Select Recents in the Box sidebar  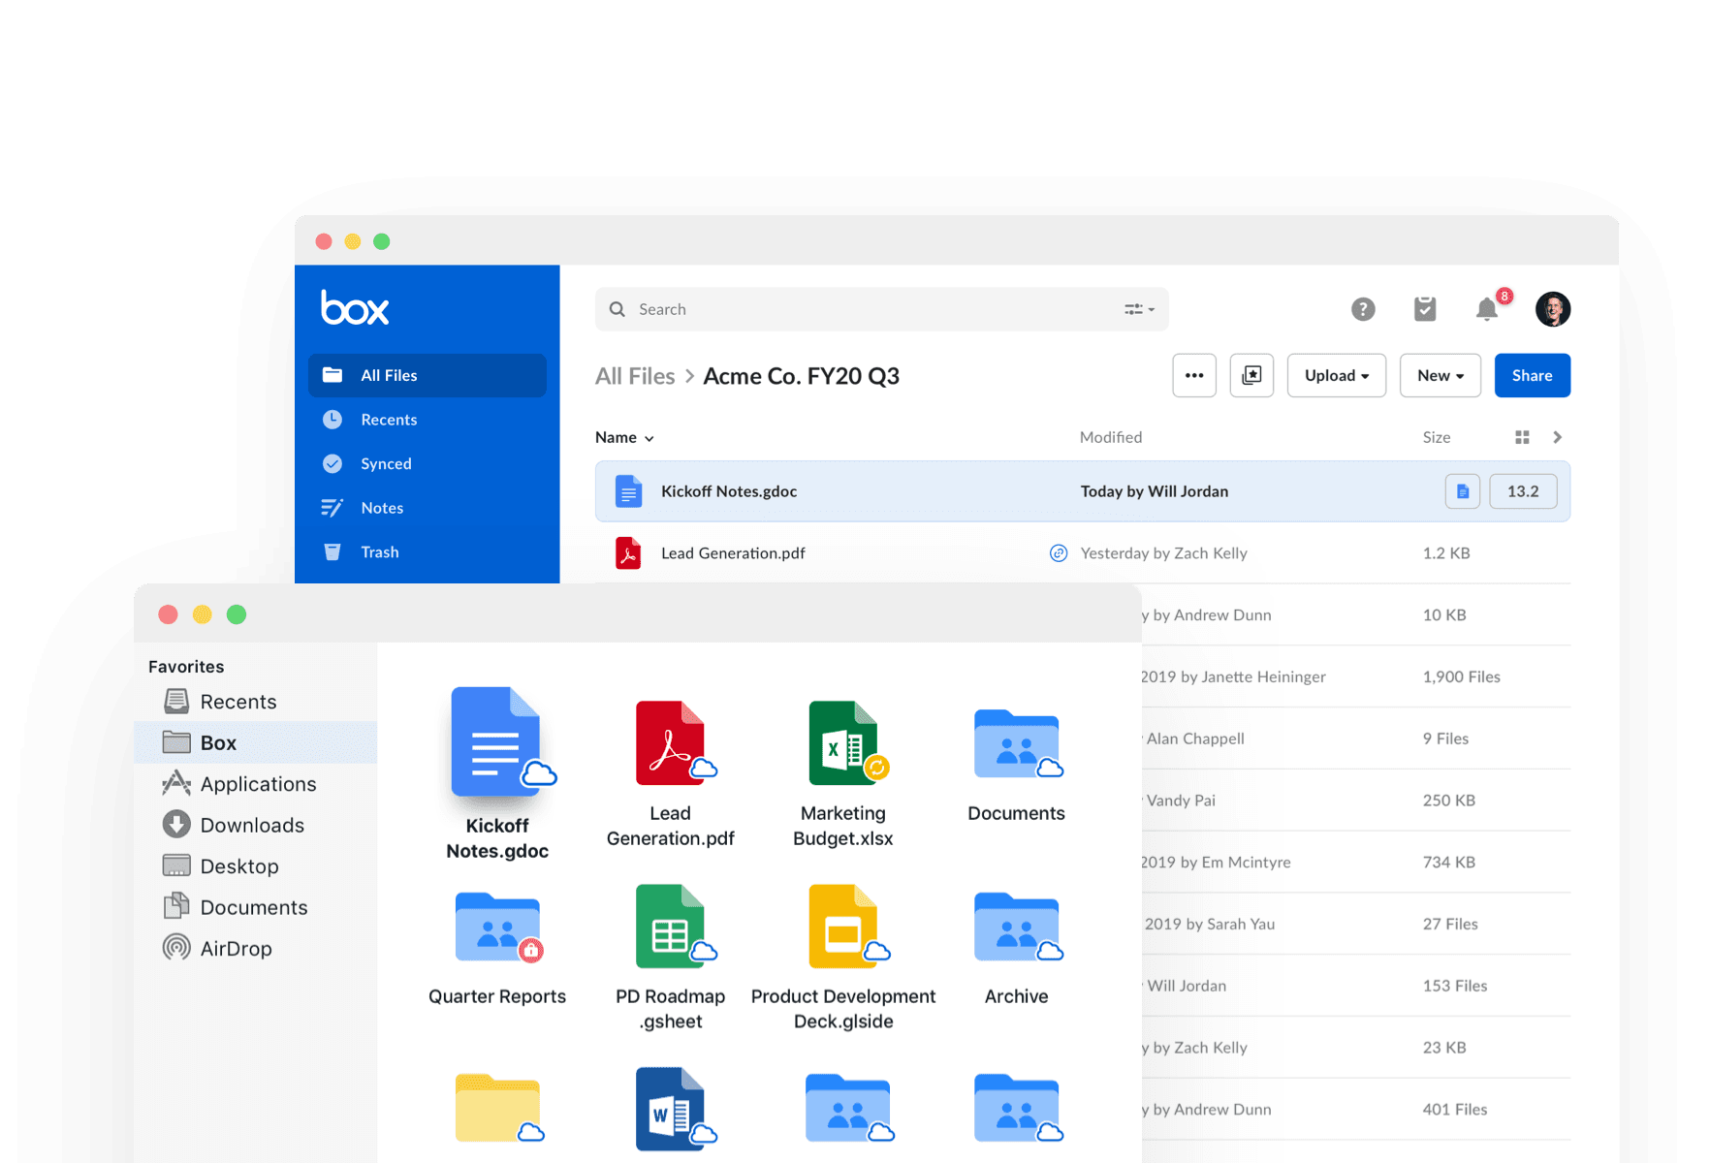[392, 419]
